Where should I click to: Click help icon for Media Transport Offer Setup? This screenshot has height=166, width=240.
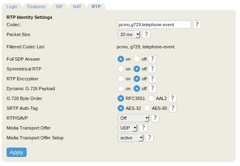point(149,138)
